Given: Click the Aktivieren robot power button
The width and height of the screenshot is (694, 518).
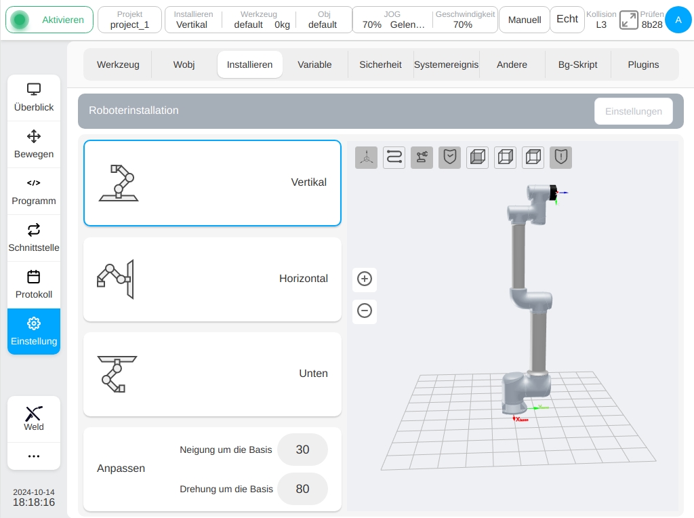Looking at the screenshot, I should pyautogui.click(x=49, y=20).
